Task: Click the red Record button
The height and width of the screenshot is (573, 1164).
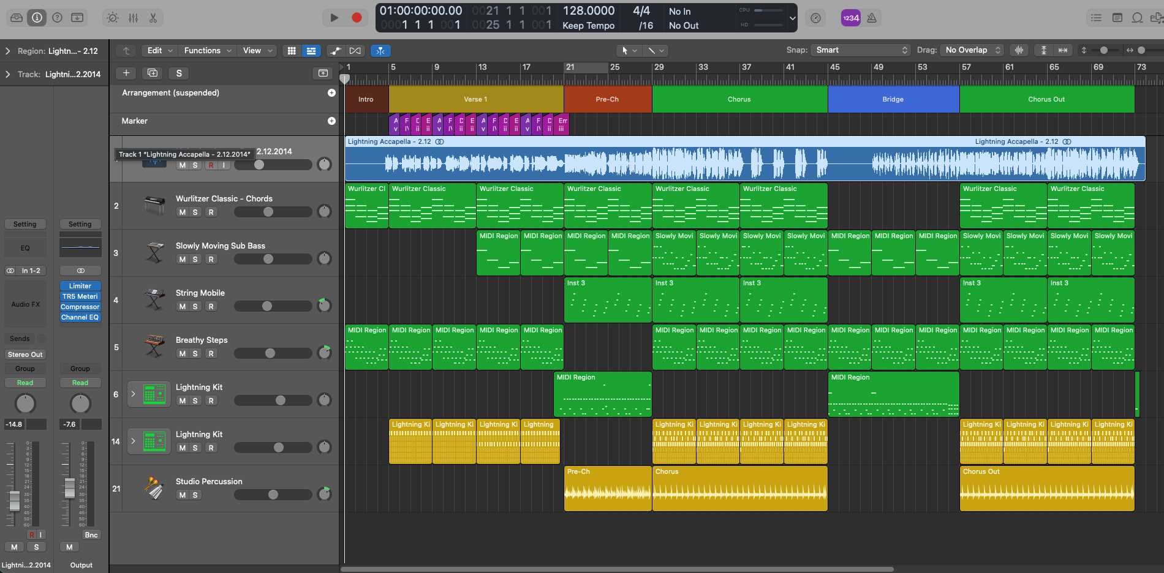Action: tap(357, 18)
